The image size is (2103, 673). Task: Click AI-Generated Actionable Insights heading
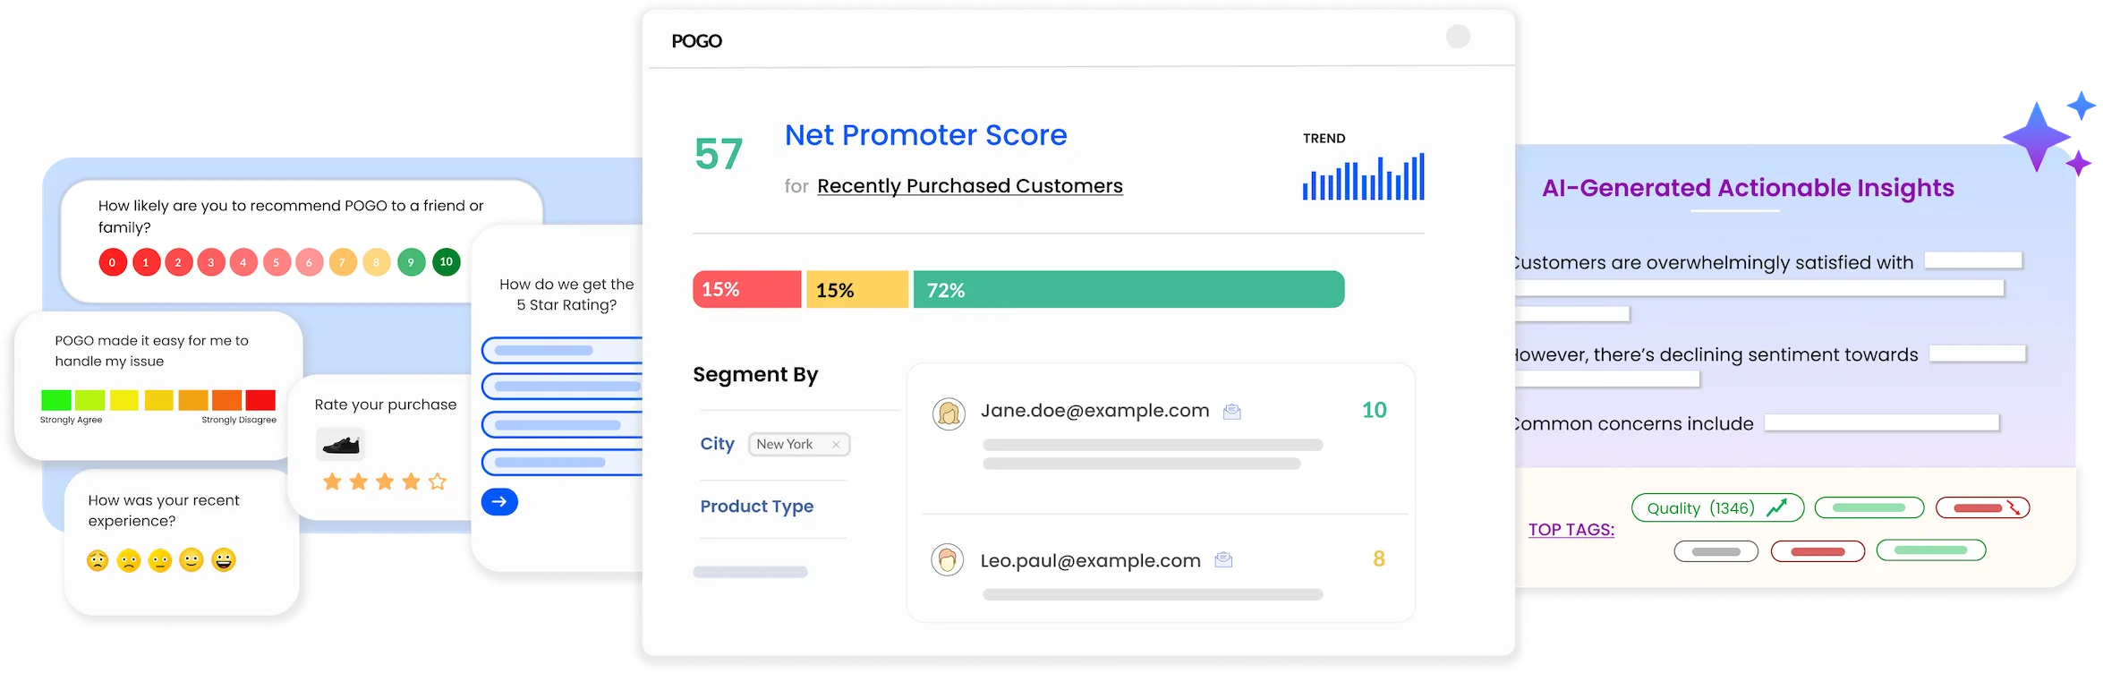[1748, 188]
